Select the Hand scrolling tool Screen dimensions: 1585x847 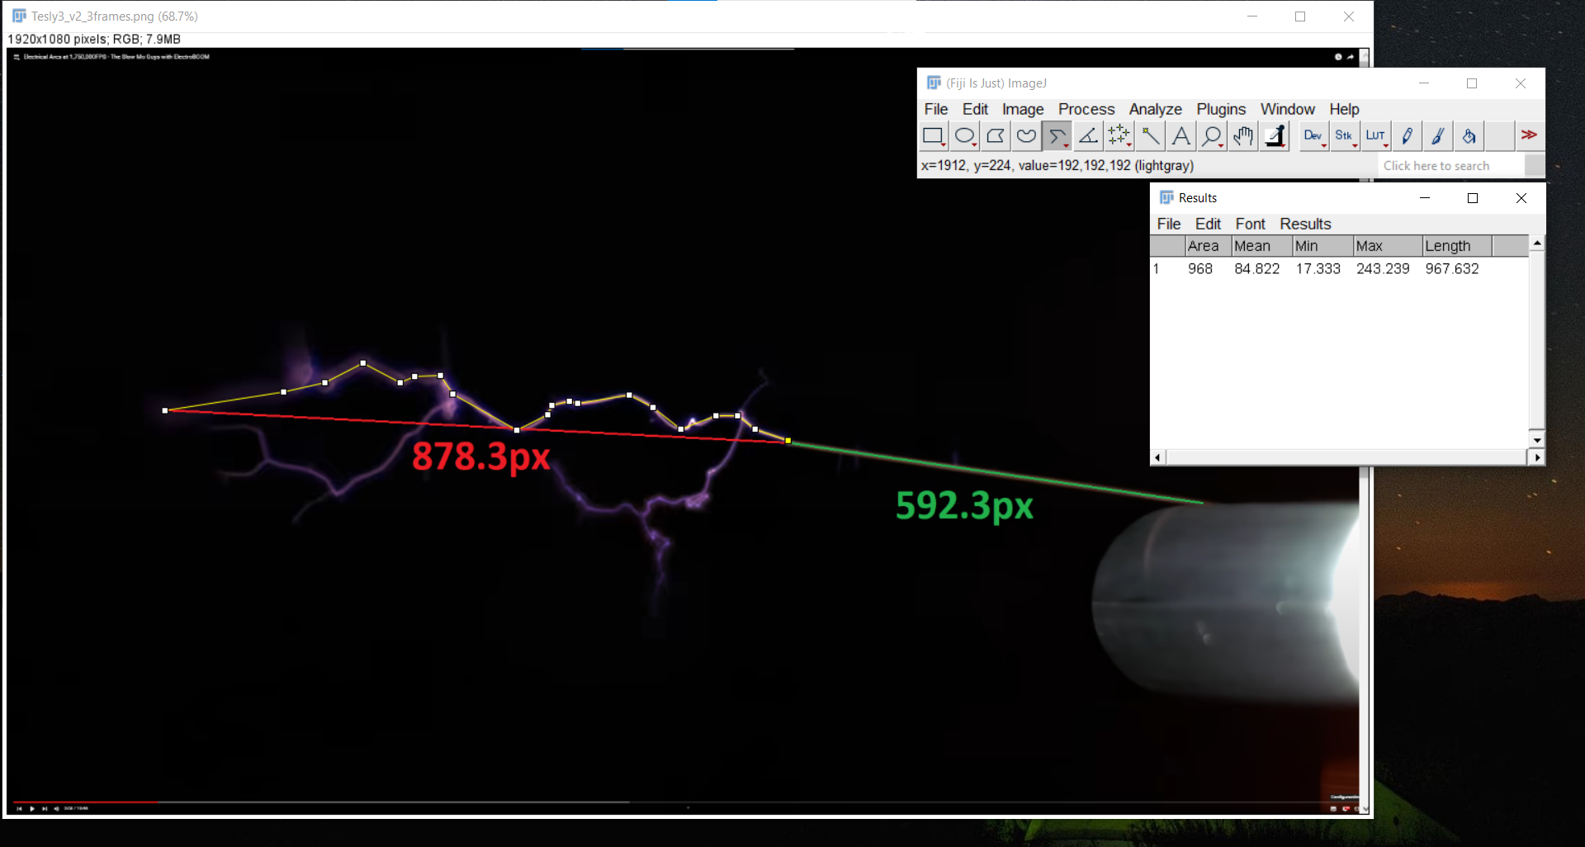click(x=1243, y=136)
